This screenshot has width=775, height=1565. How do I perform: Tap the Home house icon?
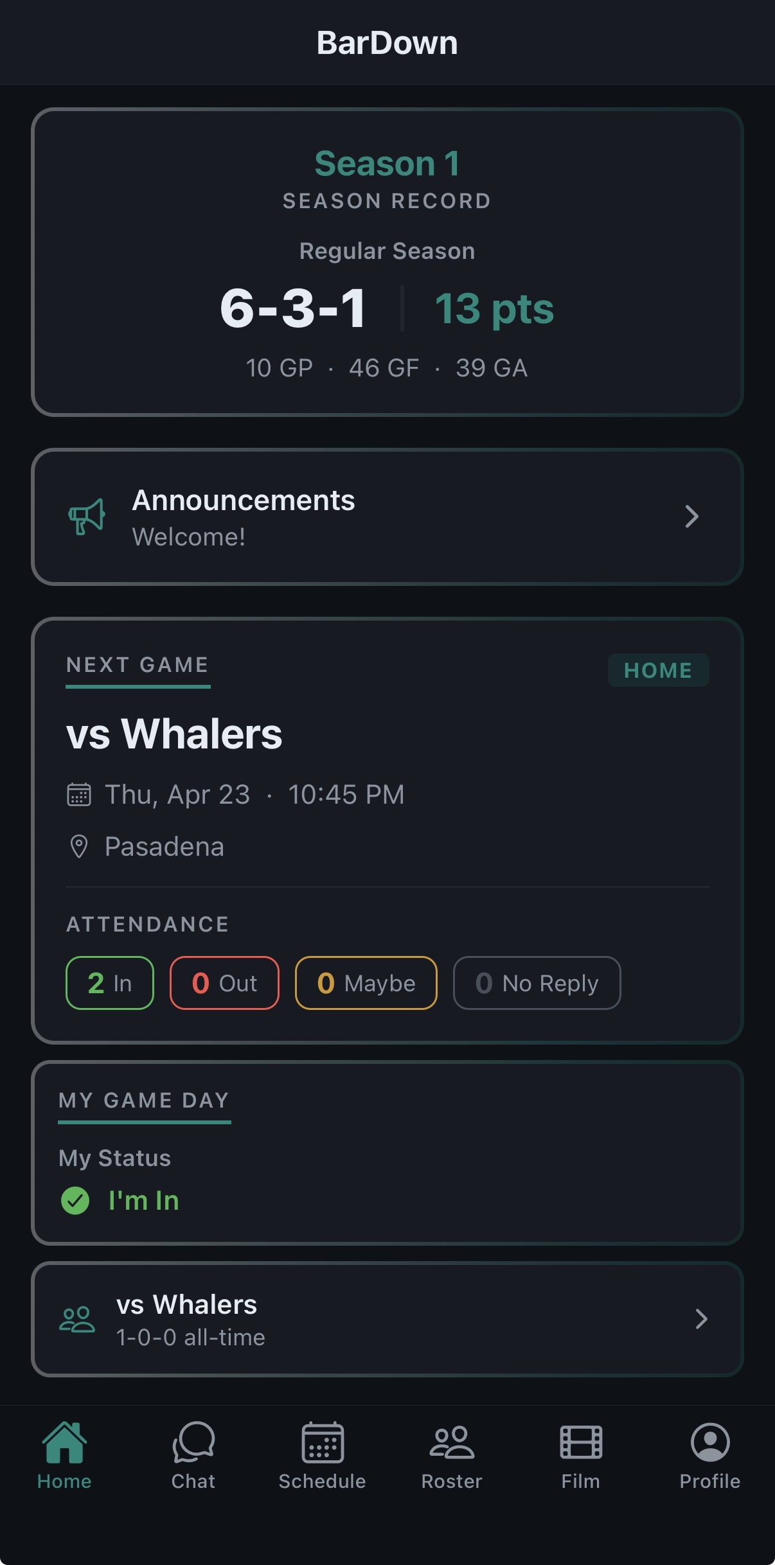[64, 1443]
